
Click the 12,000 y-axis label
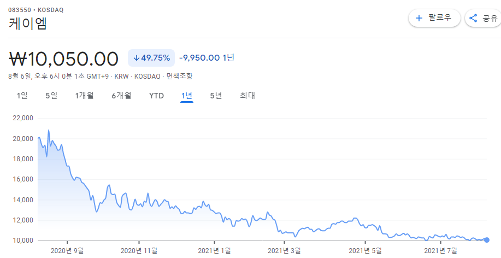(x=23, y=220)
